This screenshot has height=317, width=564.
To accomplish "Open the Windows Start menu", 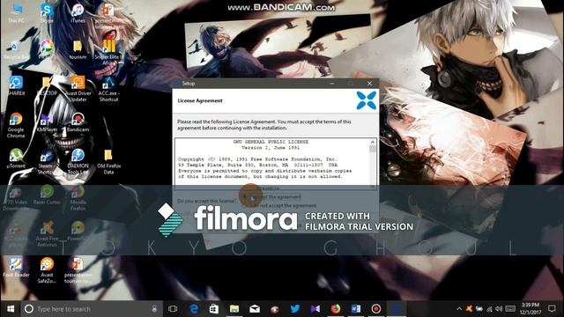I will click(11, 309).
